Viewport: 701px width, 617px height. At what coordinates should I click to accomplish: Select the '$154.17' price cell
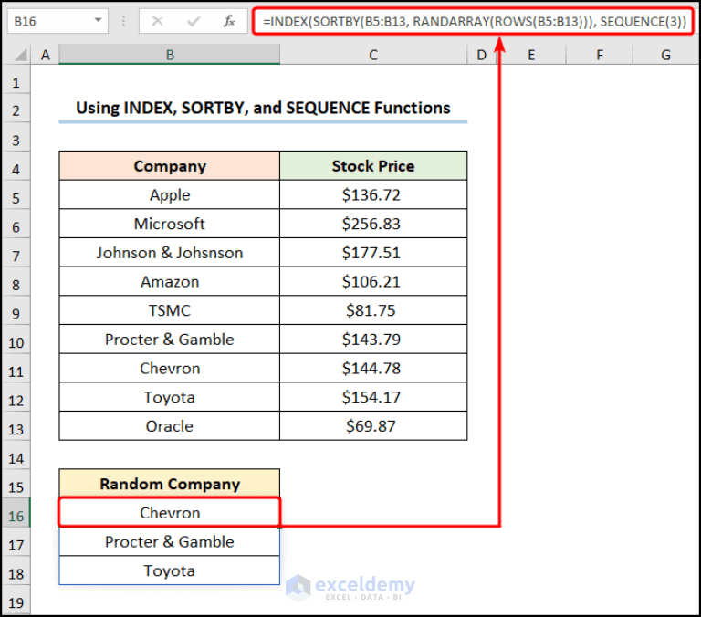[373, 397]
